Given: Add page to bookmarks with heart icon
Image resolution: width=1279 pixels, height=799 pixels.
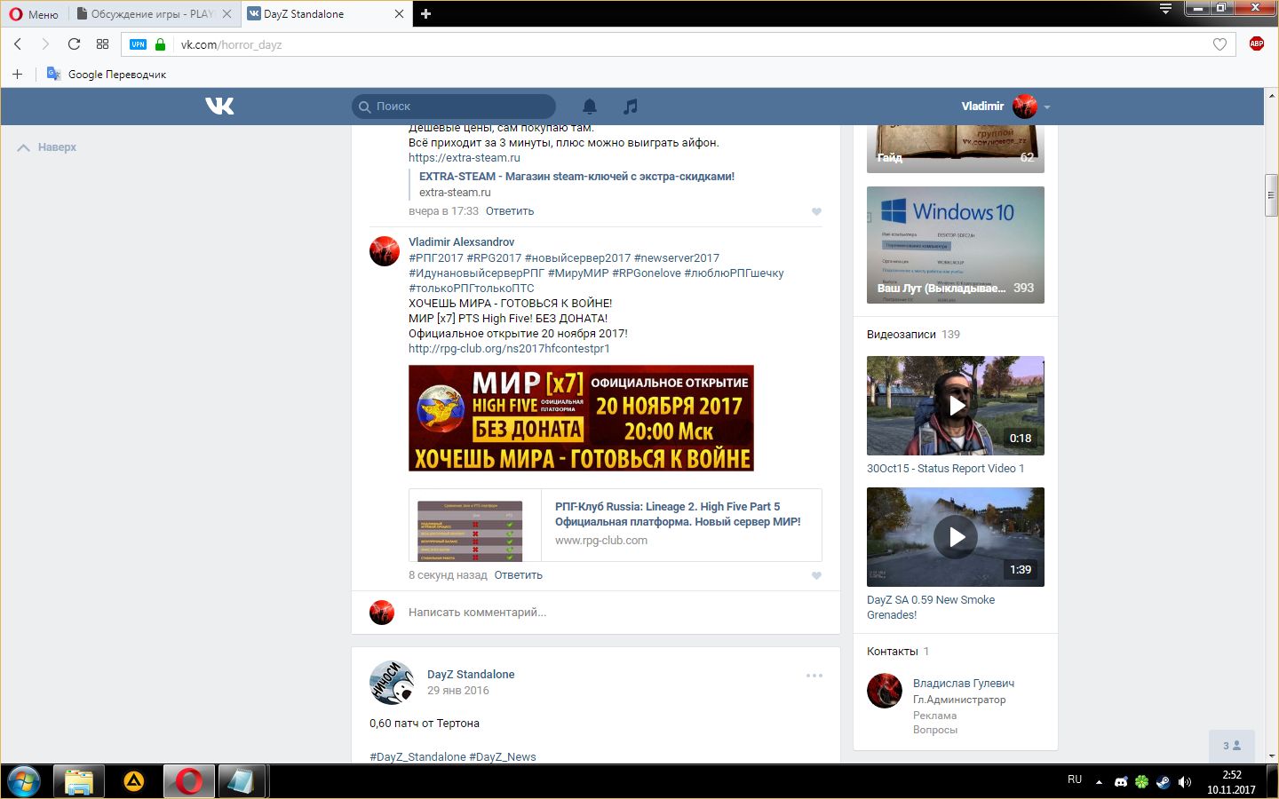Looking at the screenshot, I should (1219, 44).
